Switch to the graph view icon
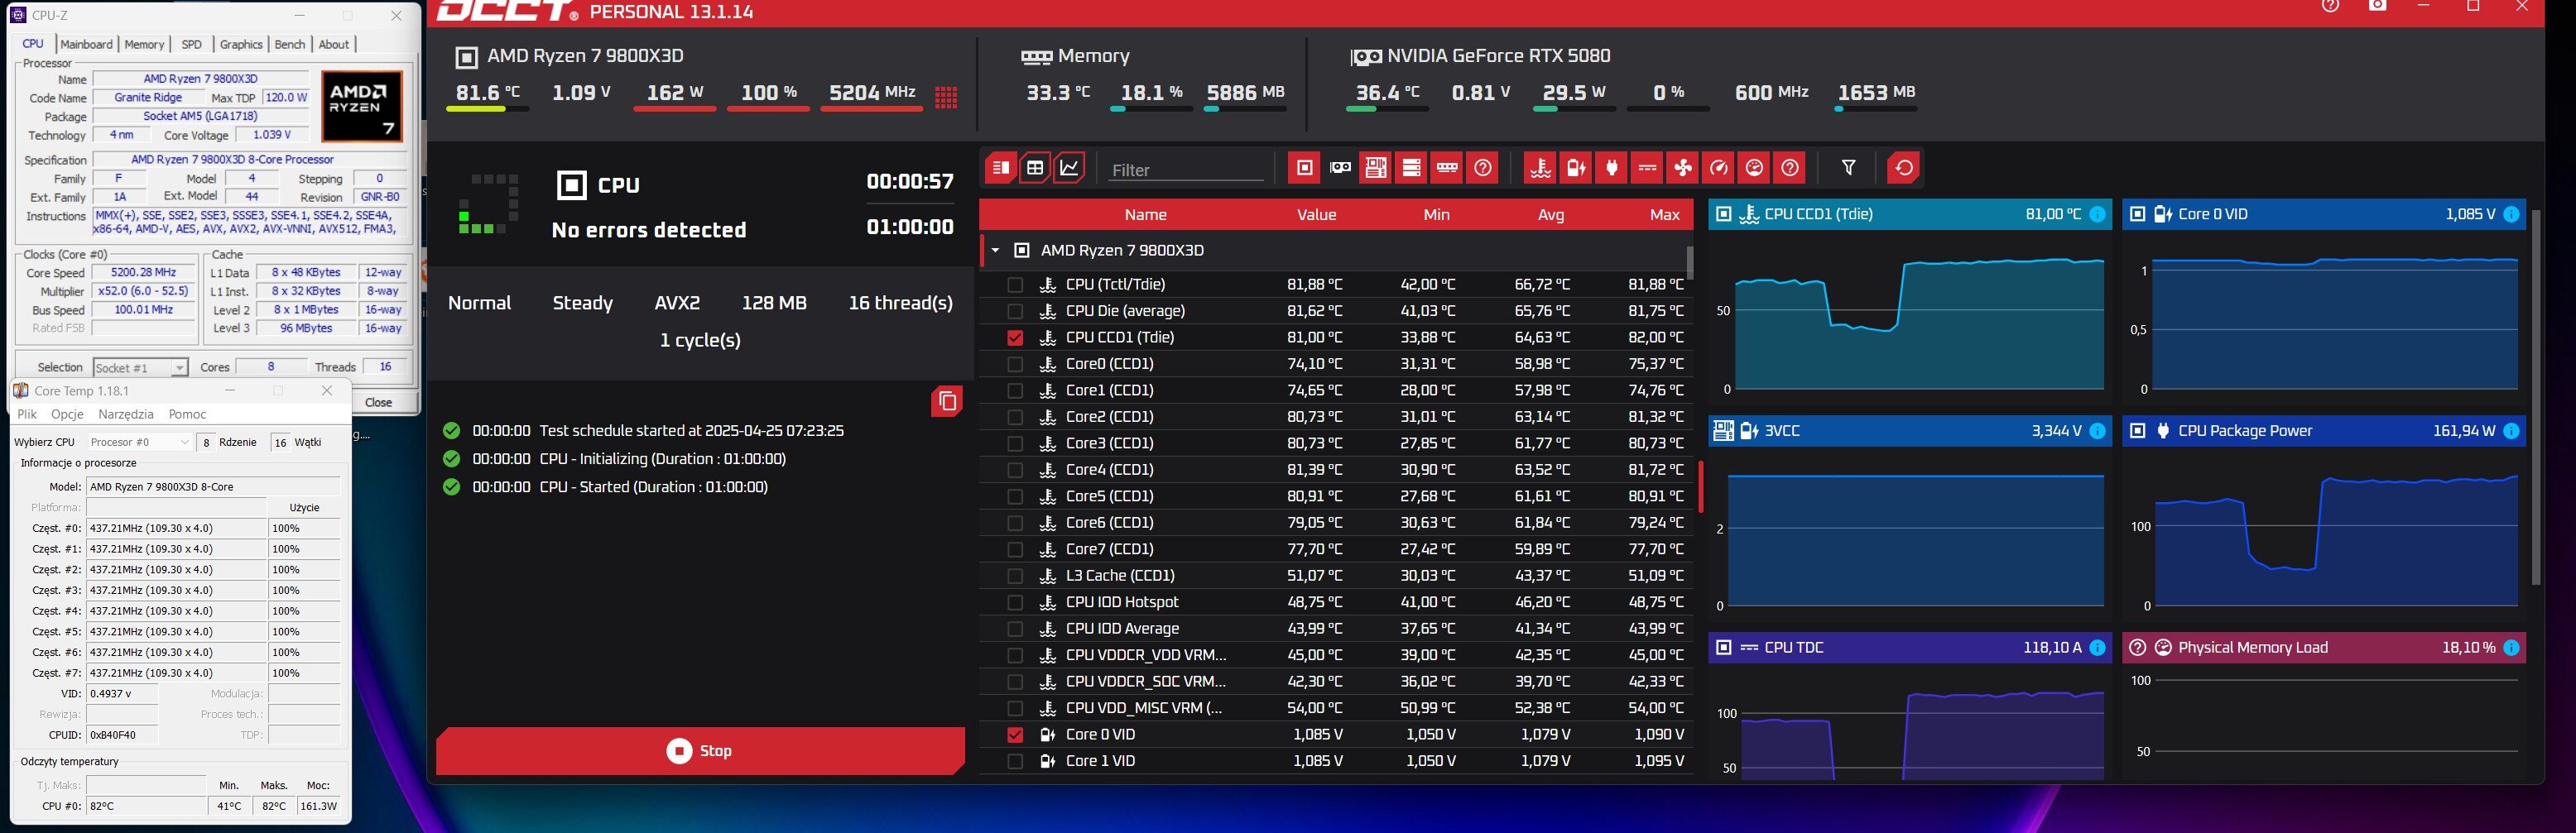 click(x=1069, y=168)
